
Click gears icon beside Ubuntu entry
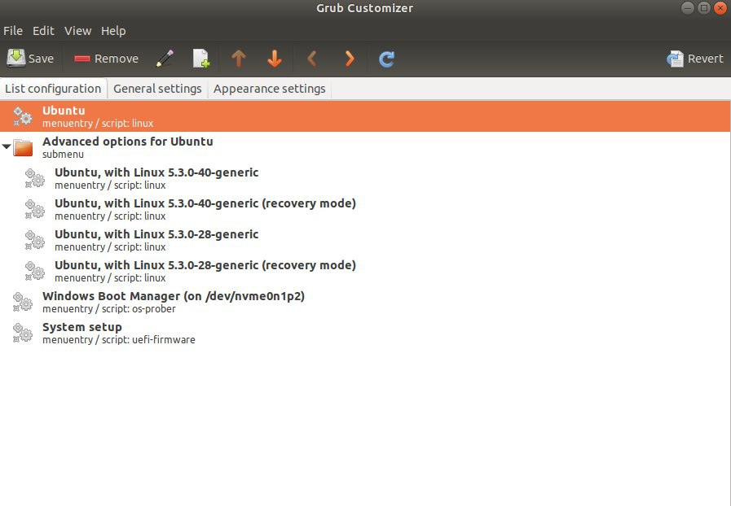click(x=22, y=116)
